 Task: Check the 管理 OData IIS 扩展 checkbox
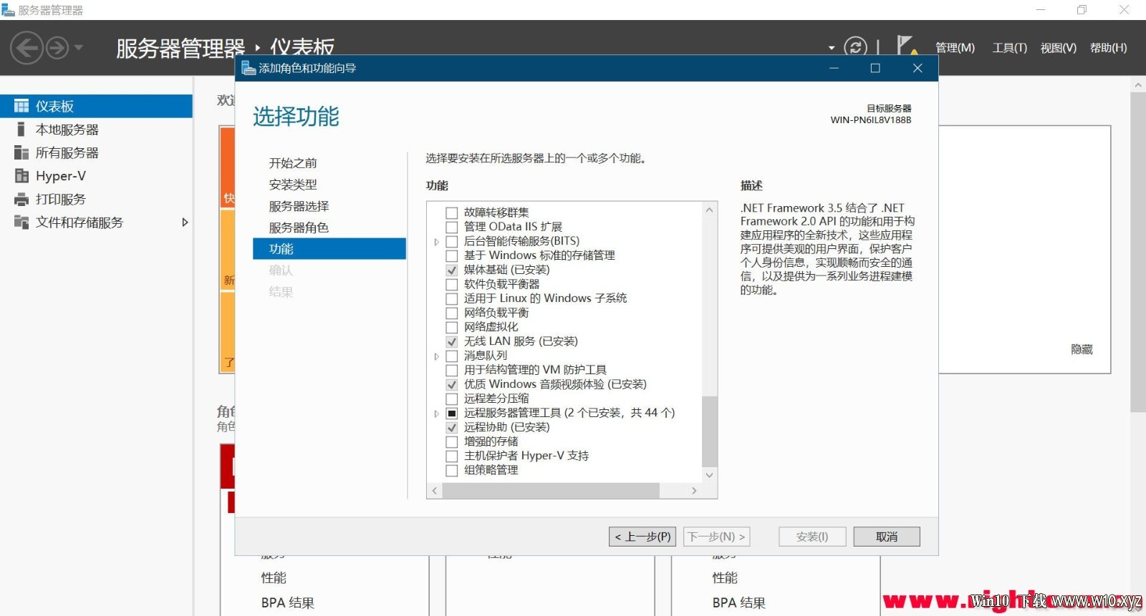click(x=452, y=228)
